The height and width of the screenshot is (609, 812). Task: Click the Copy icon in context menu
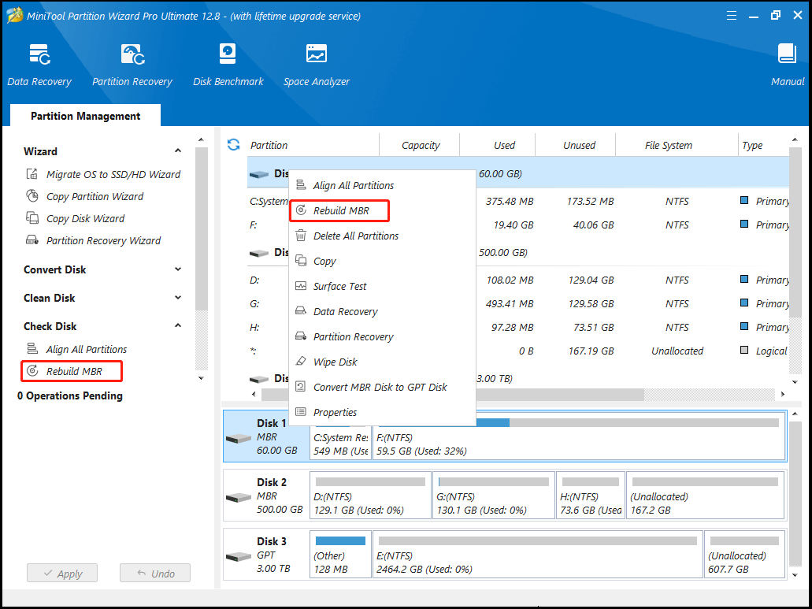tap(301, 261)
